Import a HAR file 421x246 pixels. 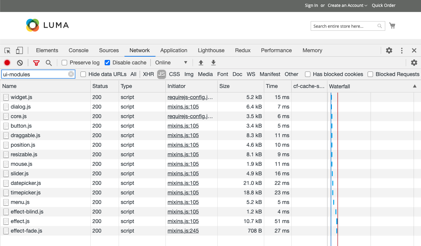point(201,63)
